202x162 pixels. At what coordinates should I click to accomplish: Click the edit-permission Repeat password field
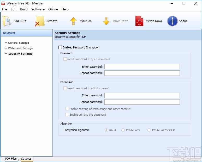(142, 102)
